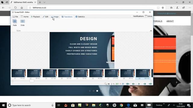This screenshot has height=108, width=193.
Task: Switch to Edge on the taskbar
Action: click(128, 105)
